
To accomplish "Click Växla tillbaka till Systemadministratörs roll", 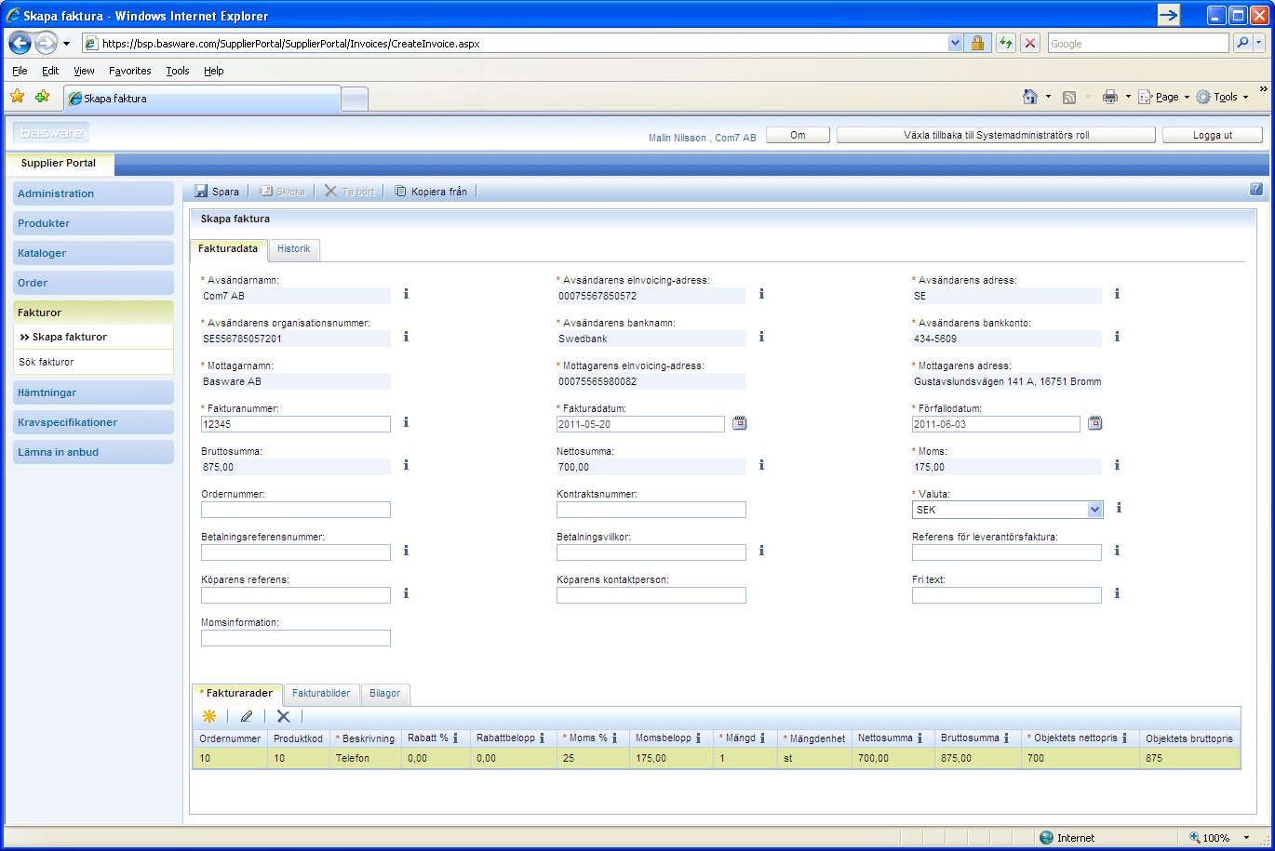I will click(x=997, y=135).
